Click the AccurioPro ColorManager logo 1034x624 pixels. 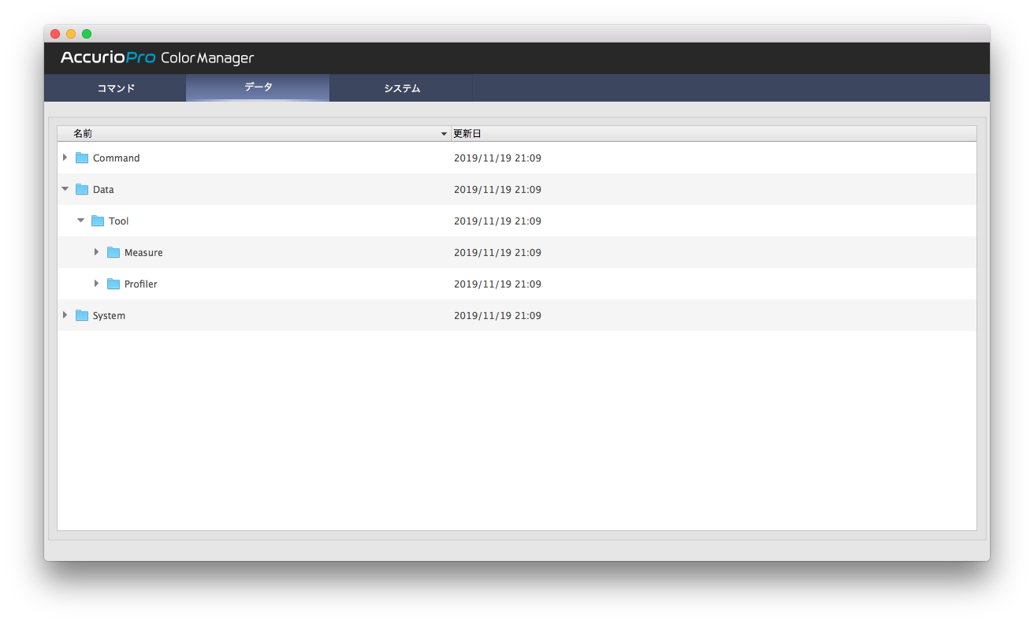pyautogui.click(x=158, y=58)
